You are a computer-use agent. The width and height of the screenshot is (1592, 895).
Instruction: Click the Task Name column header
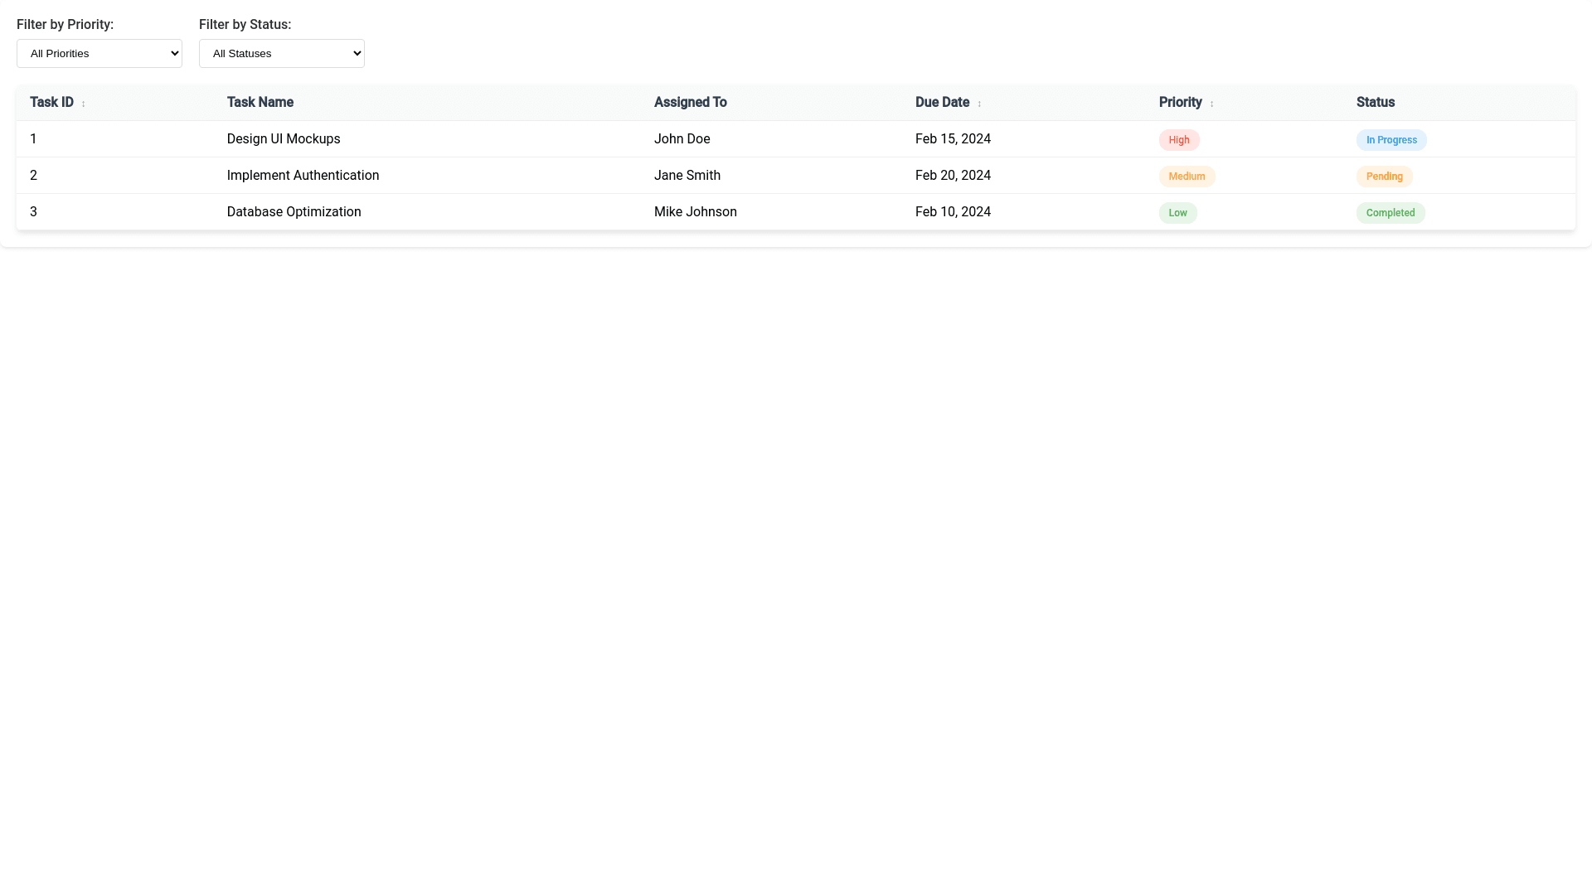tap(260, 102)
